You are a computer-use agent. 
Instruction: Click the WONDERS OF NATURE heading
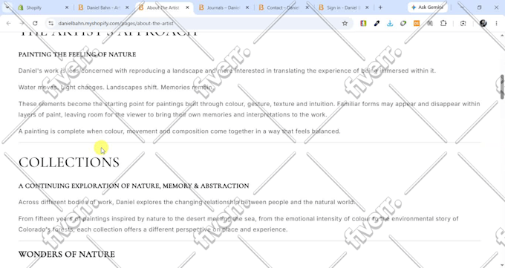[x=67, y=254]
